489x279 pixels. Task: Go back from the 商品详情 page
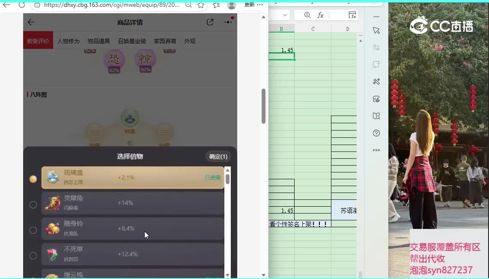point(31,22)
